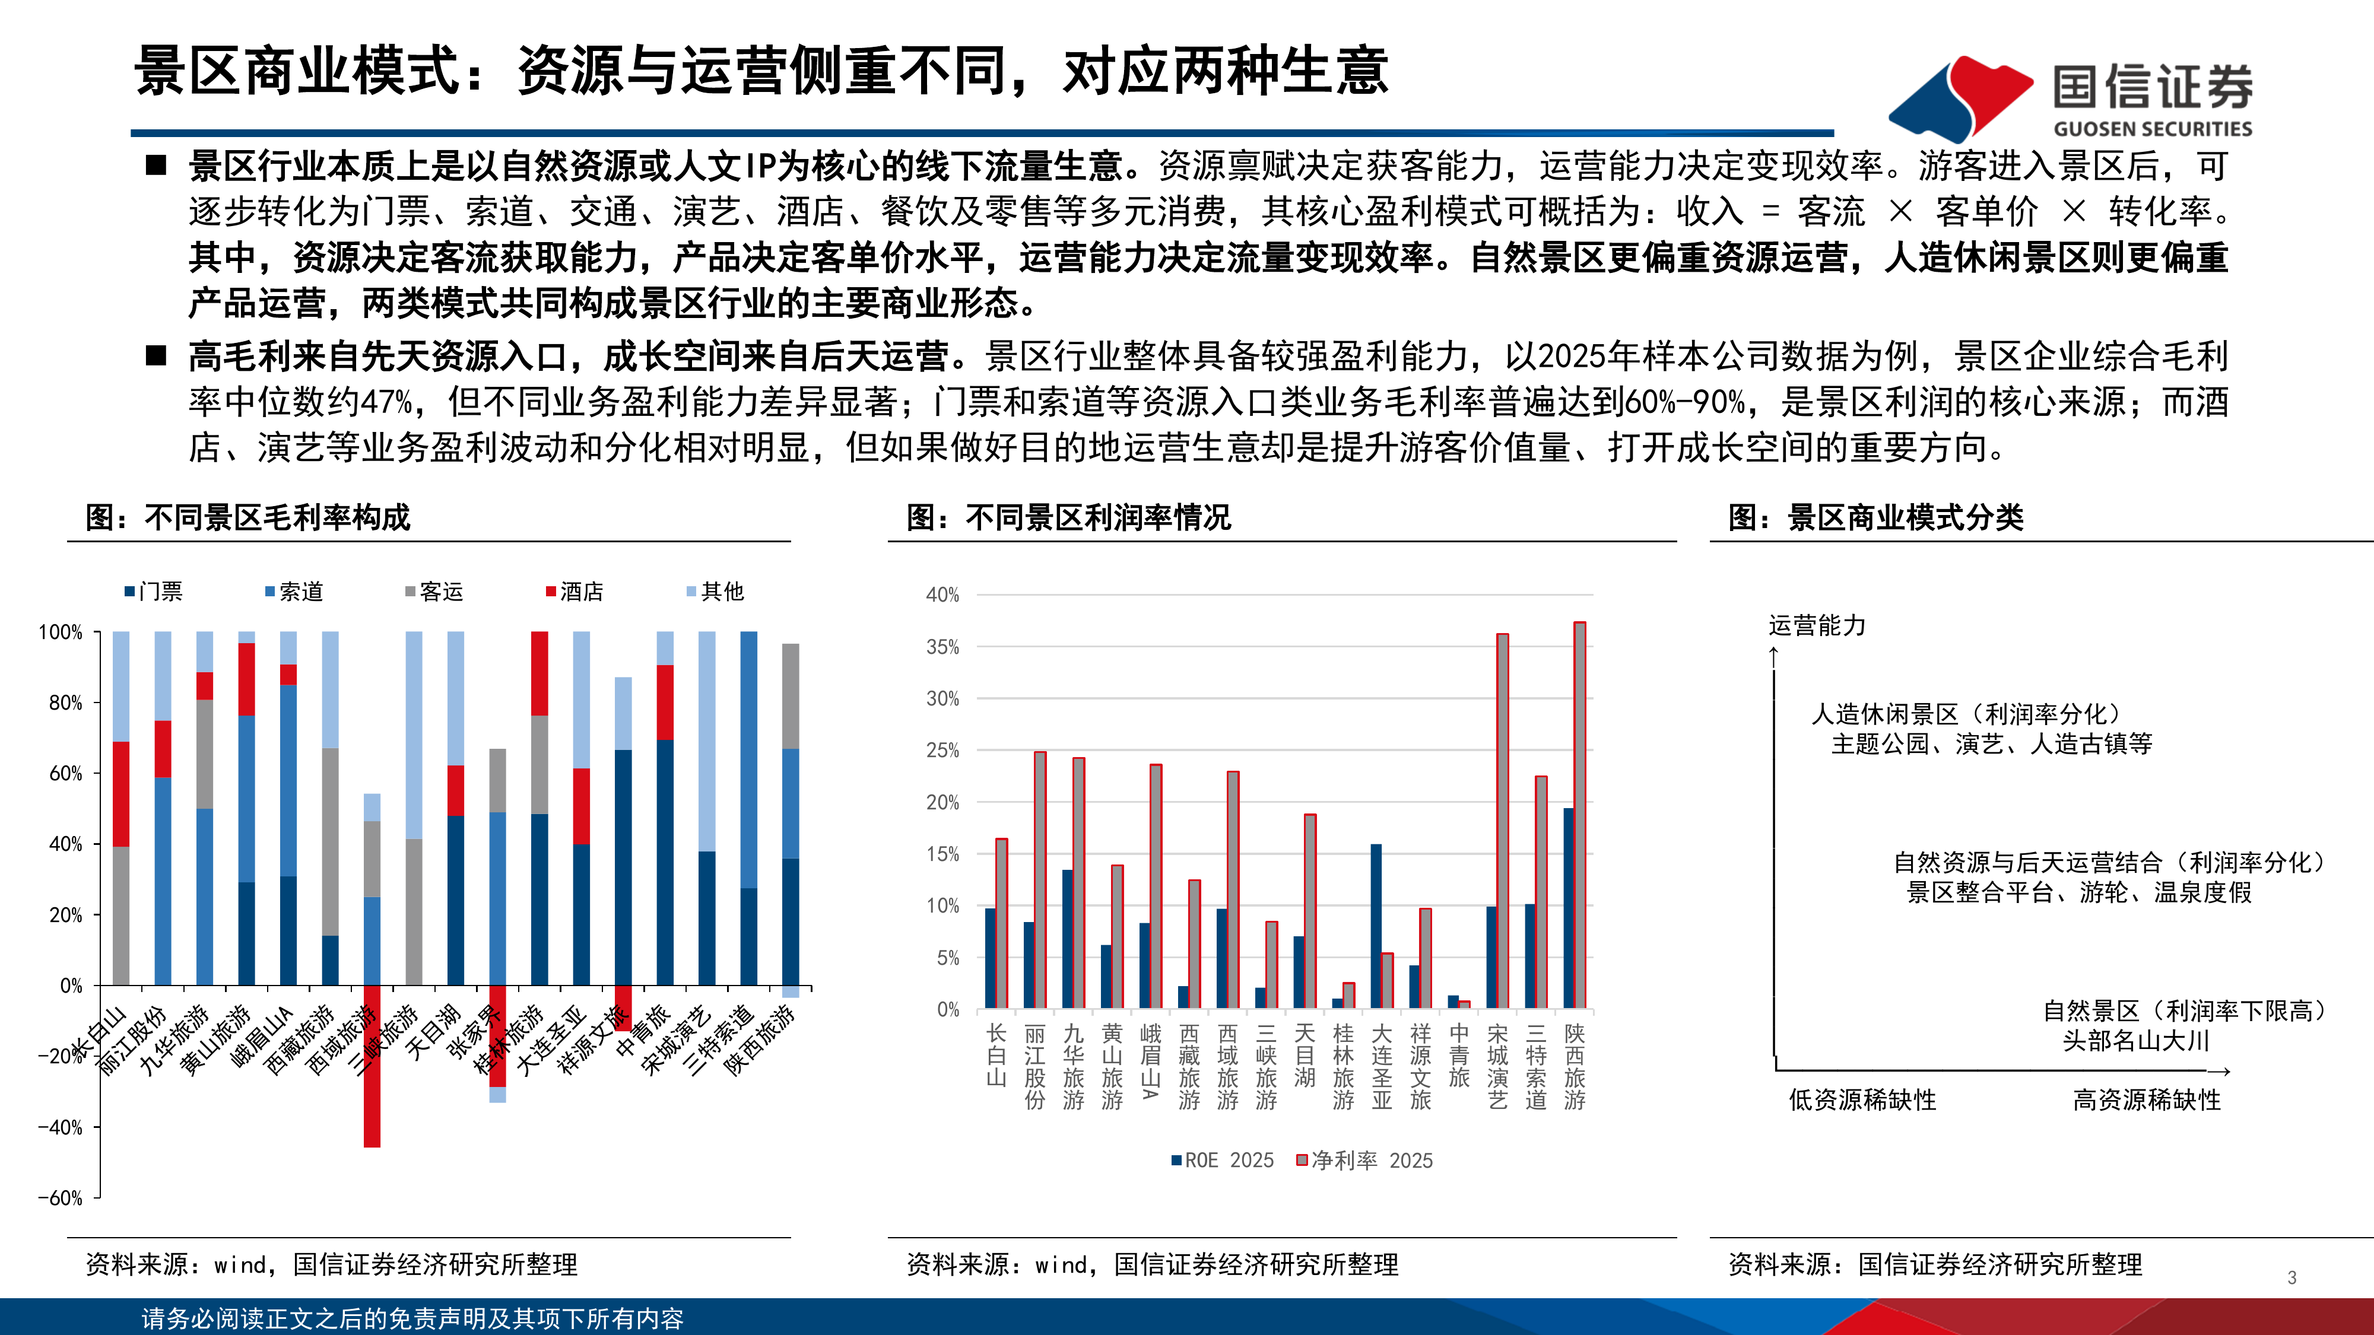Screen dimensions: 2374x1335
Task: Click the 门票 legend swatch
Action: 130,592
